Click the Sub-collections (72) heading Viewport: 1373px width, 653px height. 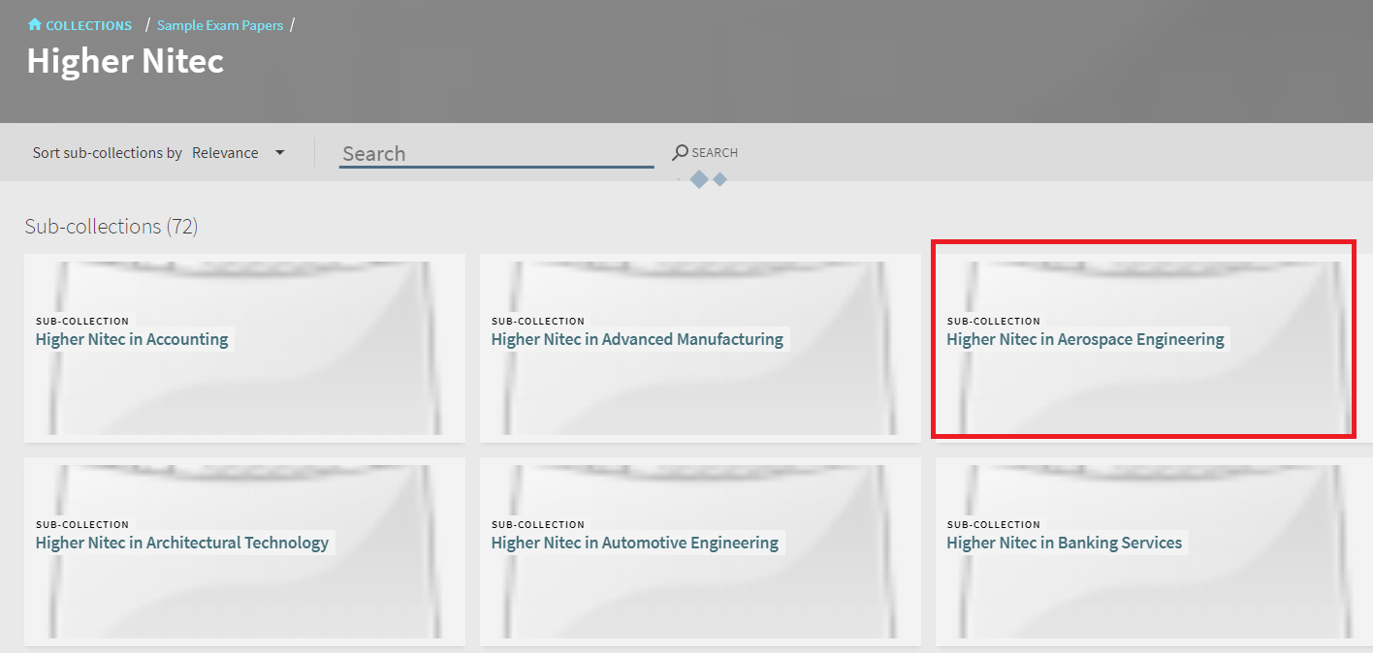coord(112,227)
